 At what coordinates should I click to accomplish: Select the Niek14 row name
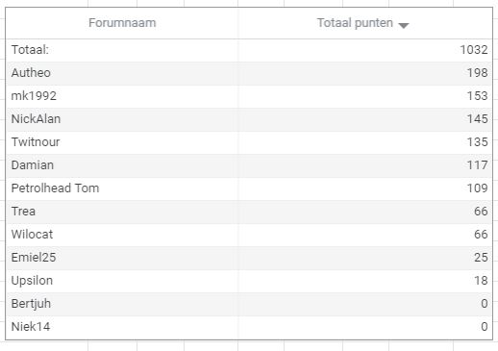pos(31,327)
